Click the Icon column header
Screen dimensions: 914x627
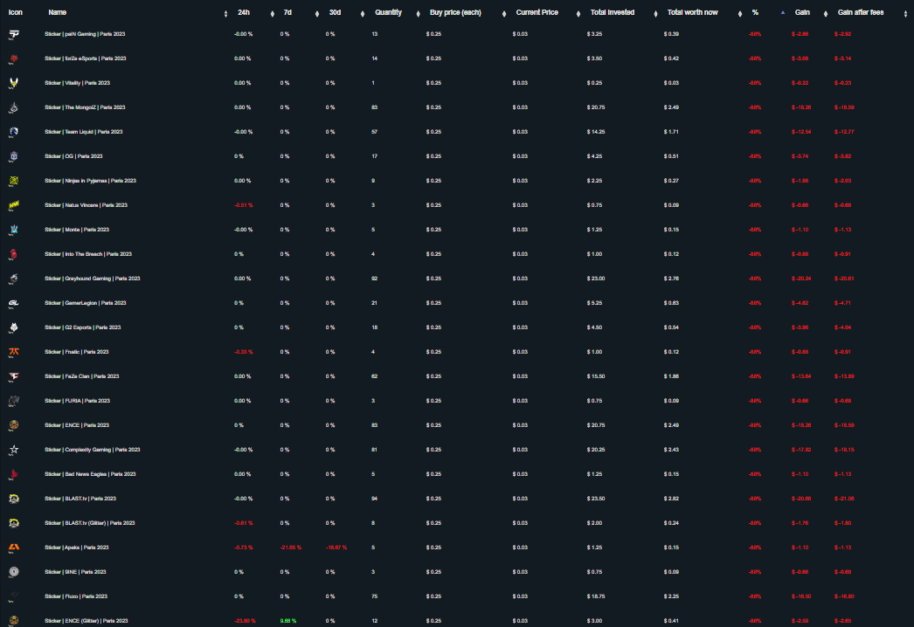(x=15, y=12)
